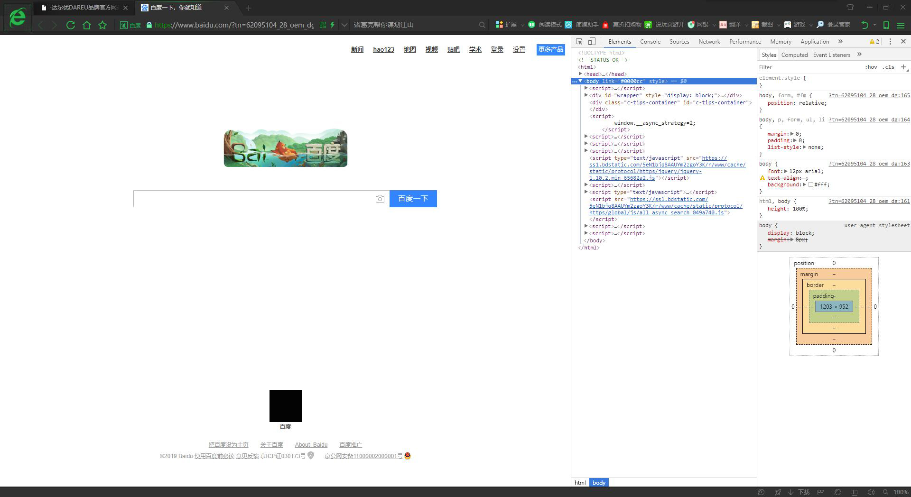Expand the list-style property shorthand
Screen dimensions: 911x497
[x=804, y=147]
